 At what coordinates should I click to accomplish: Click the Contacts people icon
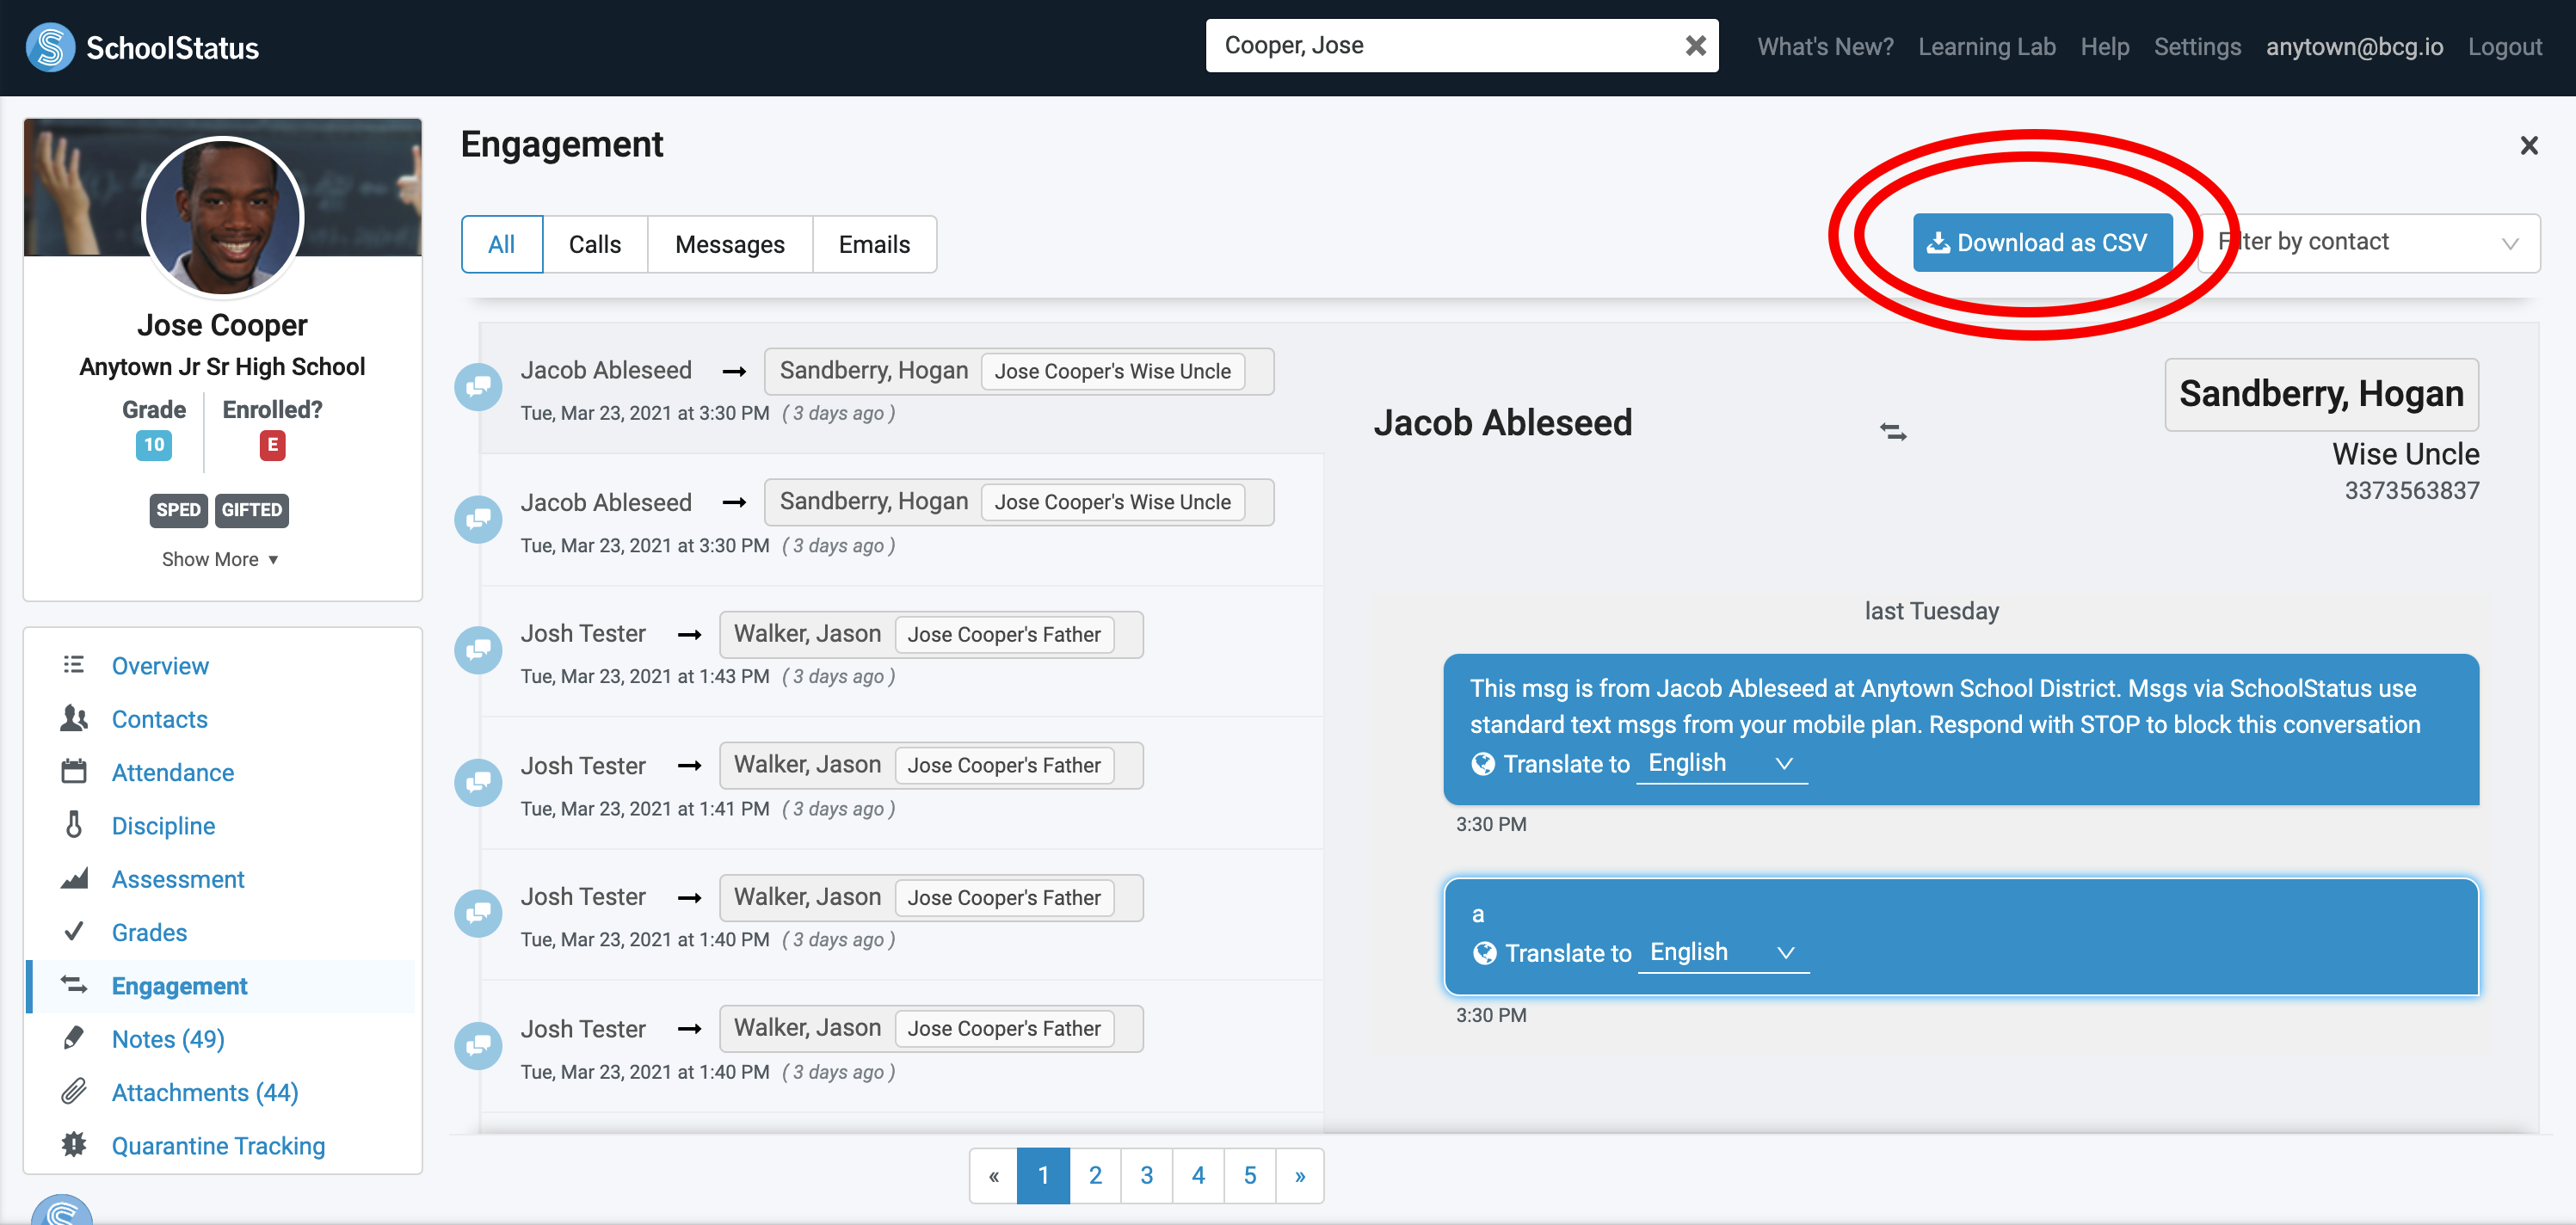coord(74,718)
